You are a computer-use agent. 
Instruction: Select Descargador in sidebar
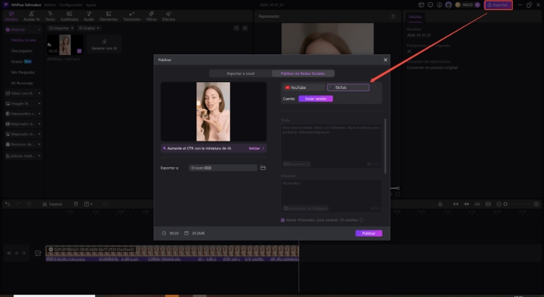point(22,51)
